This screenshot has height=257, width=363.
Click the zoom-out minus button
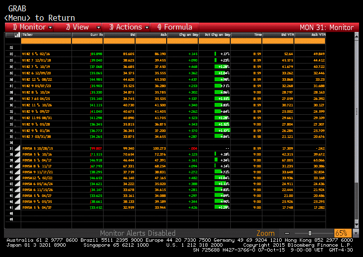tap(287, 233)
